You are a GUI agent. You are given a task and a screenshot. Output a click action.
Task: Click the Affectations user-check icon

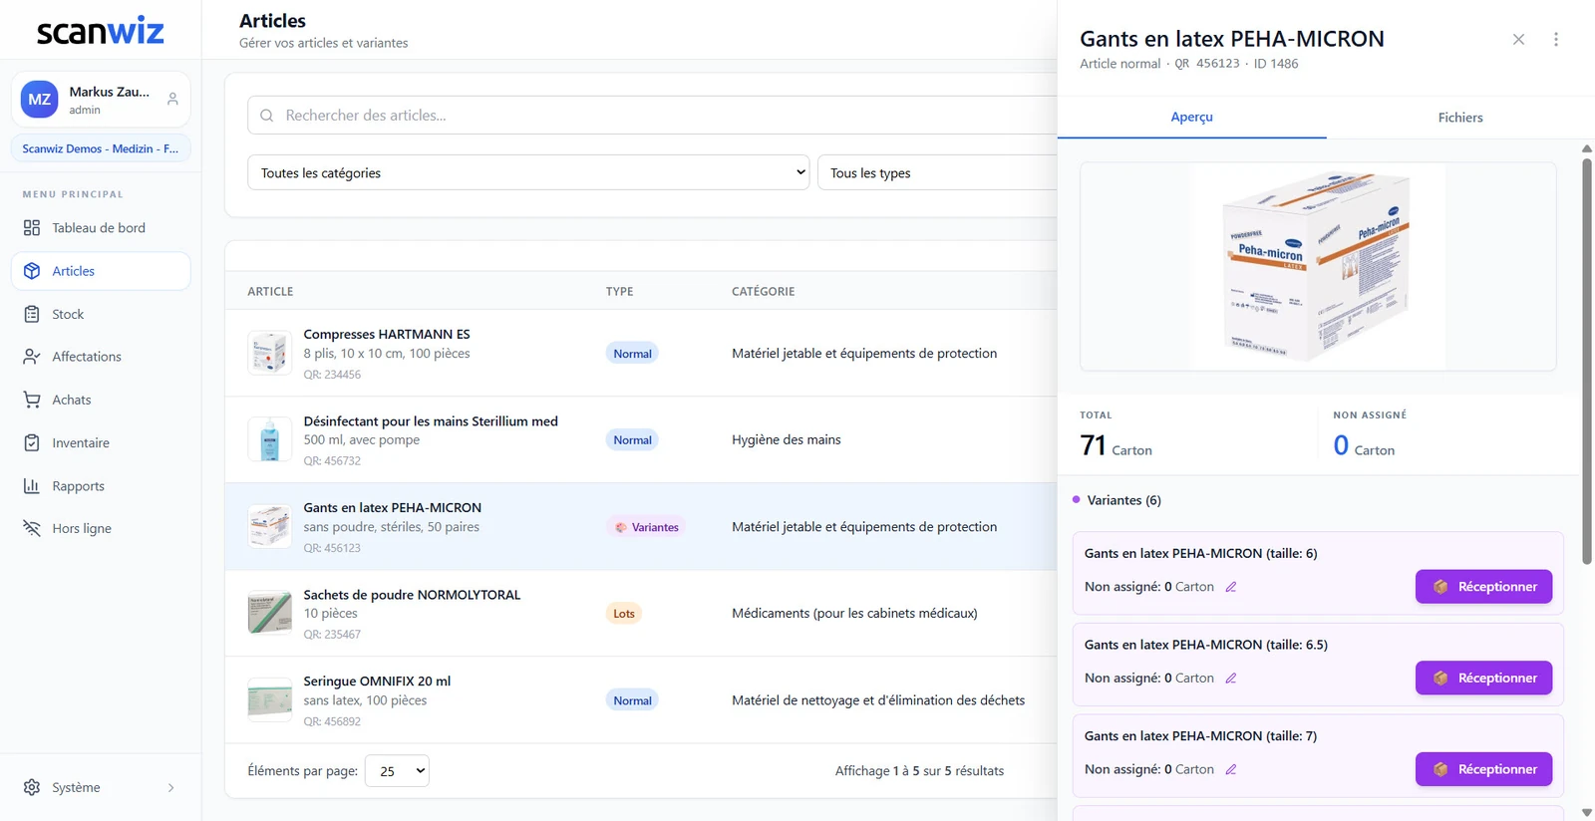32,357
